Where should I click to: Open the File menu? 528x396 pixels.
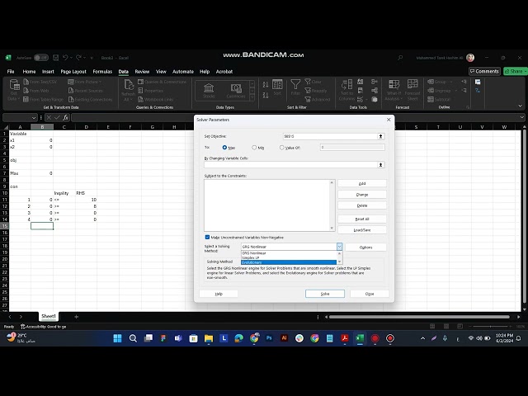click(11, 72)
